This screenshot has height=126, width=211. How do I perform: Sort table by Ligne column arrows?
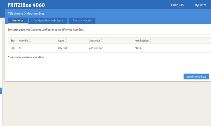pyautogui.click(x=66, y=41)
